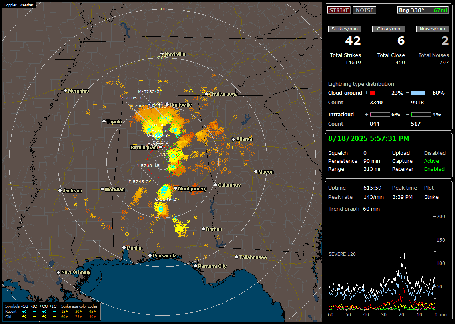Click the Dothan city marker
This screenshot has width=455, height=324.
tap(204, 229)
